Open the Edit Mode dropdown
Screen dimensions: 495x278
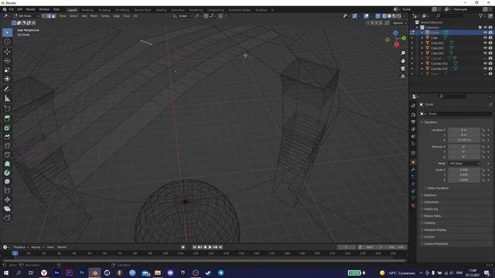(26, 15)
